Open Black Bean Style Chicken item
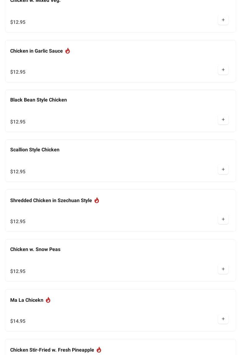This screenshot has height=355, width=241. click(x=38, y=100)
